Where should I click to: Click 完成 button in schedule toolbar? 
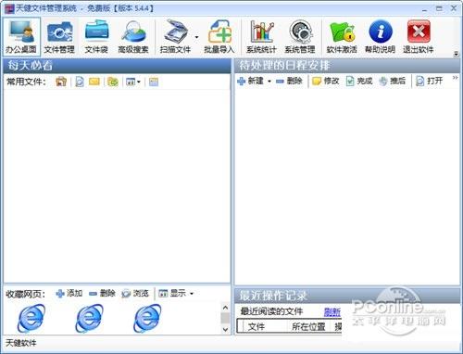click(x=359, y=82)
